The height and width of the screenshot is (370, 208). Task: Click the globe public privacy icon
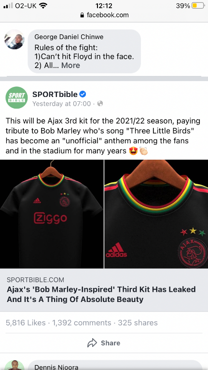(100, 104)
